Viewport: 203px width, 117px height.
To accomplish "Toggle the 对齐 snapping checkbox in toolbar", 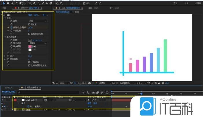I will point(84,3).
